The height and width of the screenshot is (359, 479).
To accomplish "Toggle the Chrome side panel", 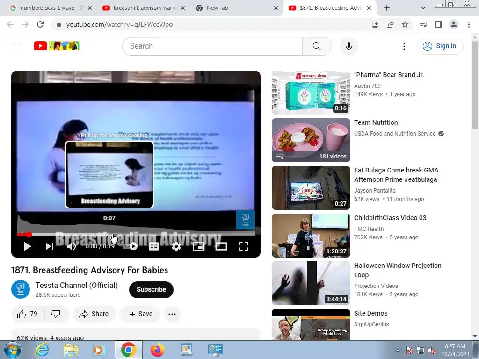I will pyautogui.click(x=439, y=24).
